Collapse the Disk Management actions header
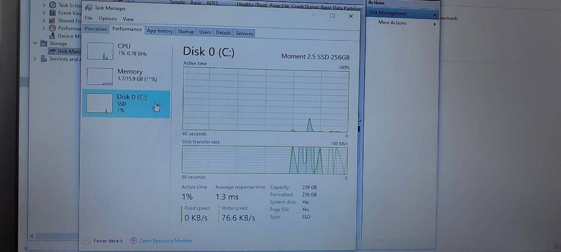561x252 pixels. (x=434, y=14)
